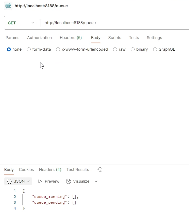The width and height of the screenshot is (189, 220).
Task: Click the request URL input field
Action: (115, 23)
